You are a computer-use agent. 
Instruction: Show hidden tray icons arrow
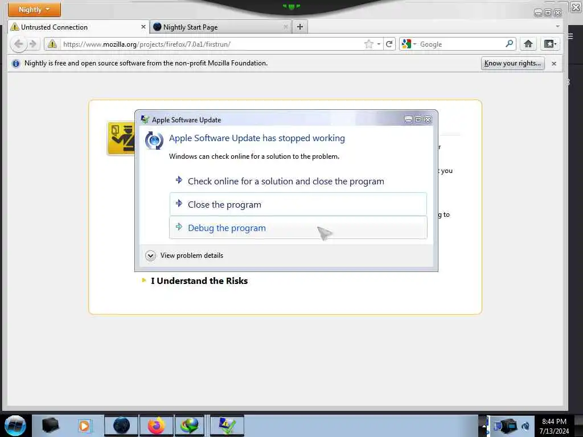pyautogui.click(x=484, y=426)
